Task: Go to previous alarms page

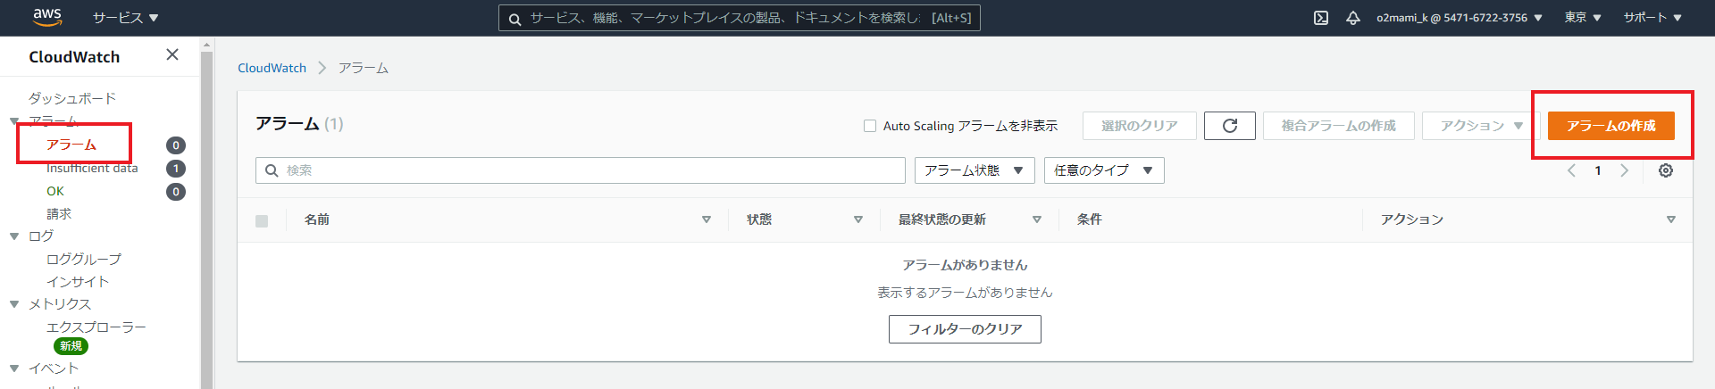Action: click(x=1571, y=170)
